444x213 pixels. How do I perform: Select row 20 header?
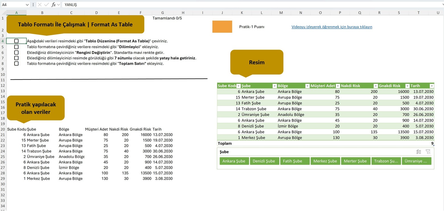tap(3, 129)
